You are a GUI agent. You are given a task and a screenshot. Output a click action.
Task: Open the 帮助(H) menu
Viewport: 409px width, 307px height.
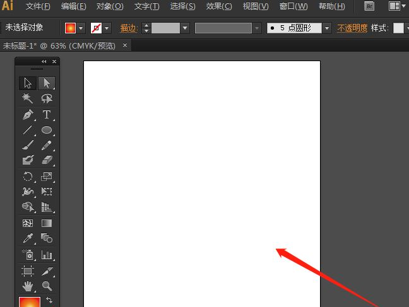click(x=332, y=6)
